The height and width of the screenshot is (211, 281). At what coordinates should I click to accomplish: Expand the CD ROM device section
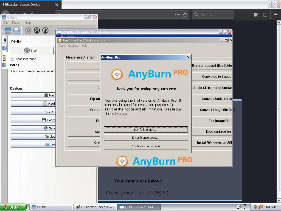tap(33, 112)
